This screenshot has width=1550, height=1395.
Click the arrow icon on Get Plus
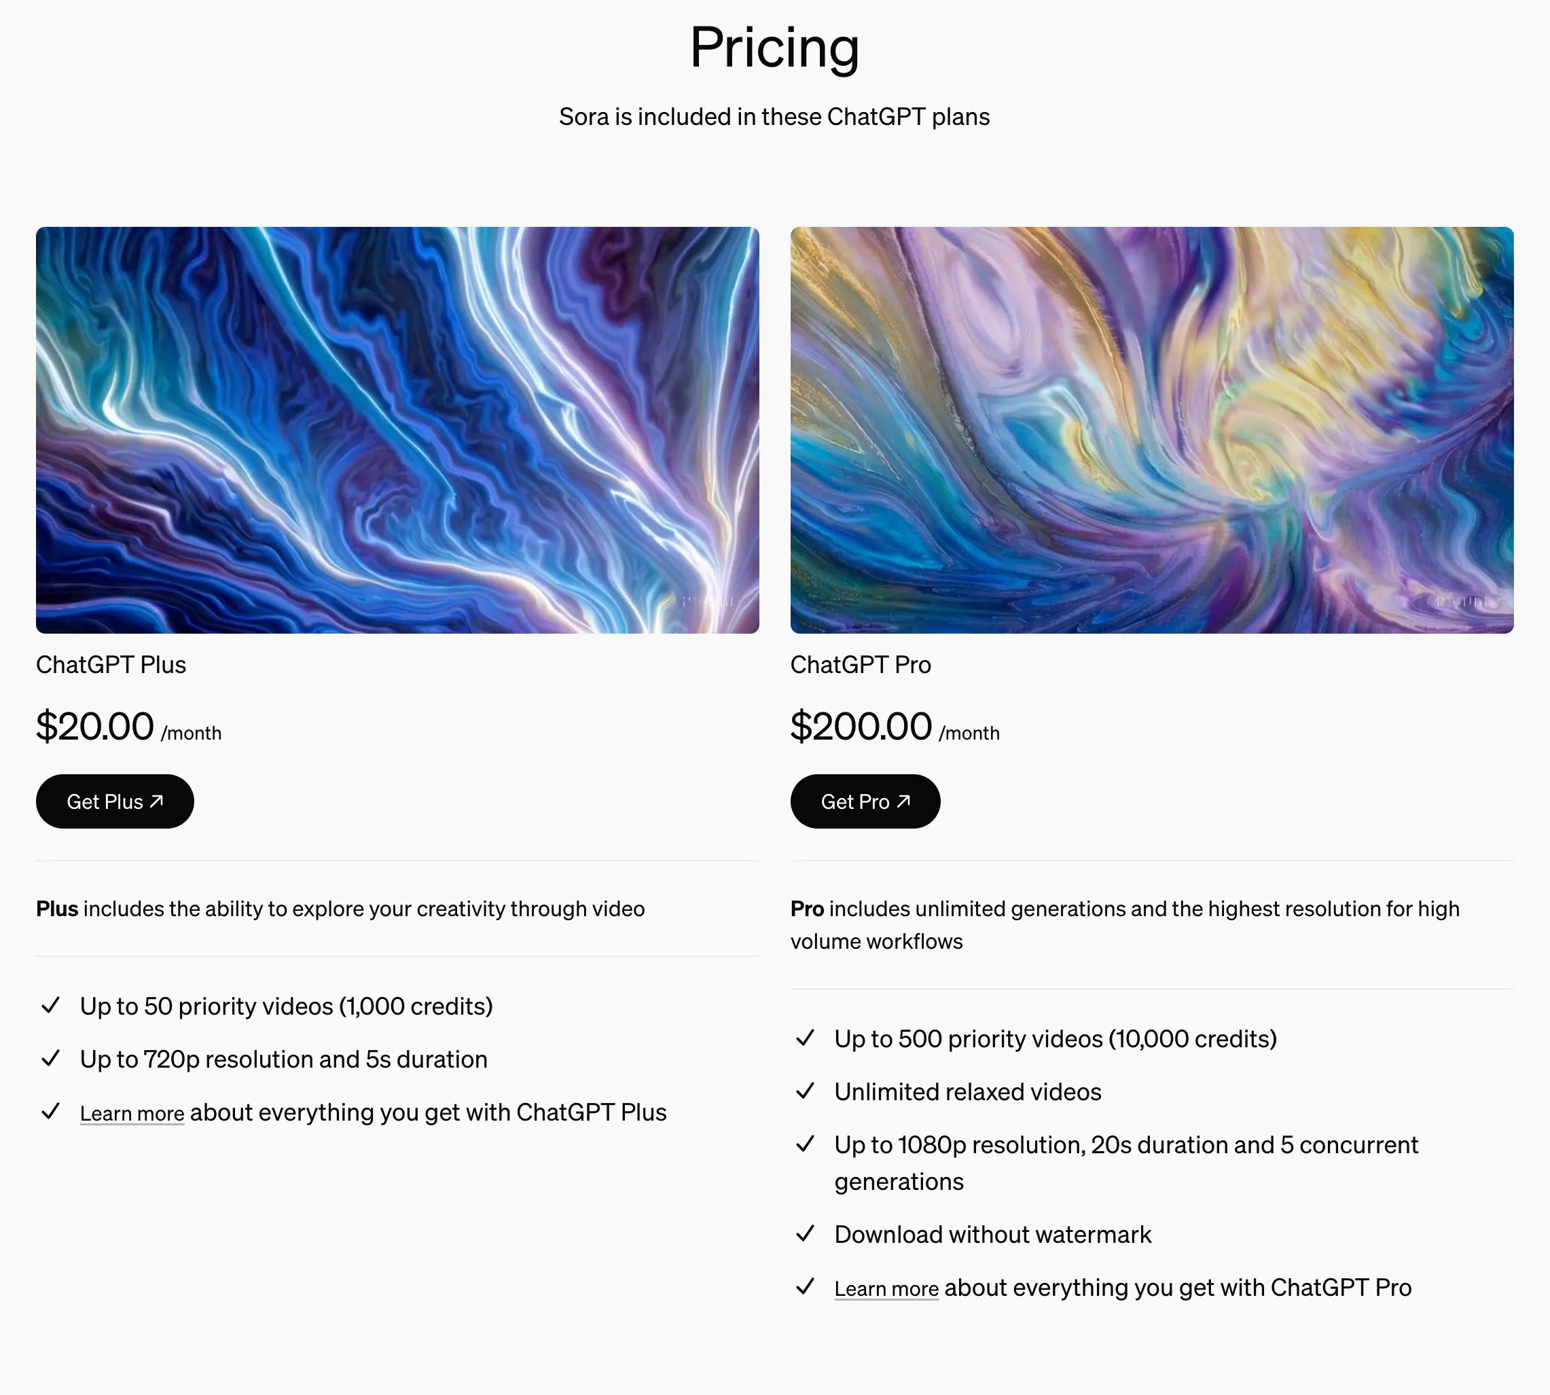tap(156, 801)
